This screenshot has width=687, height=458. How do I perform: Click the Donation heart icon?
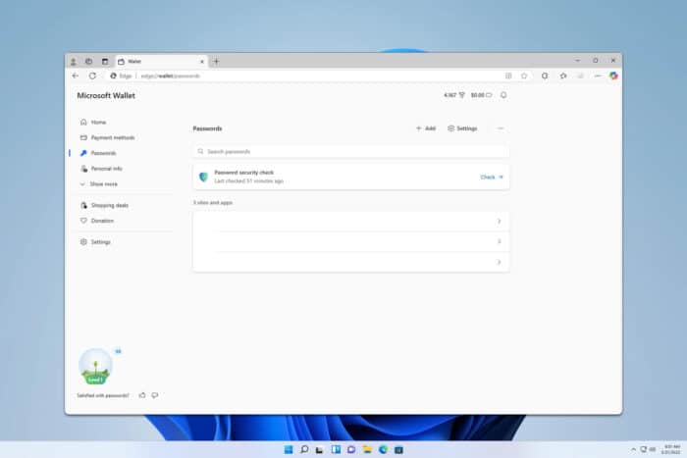pos(83,221)
